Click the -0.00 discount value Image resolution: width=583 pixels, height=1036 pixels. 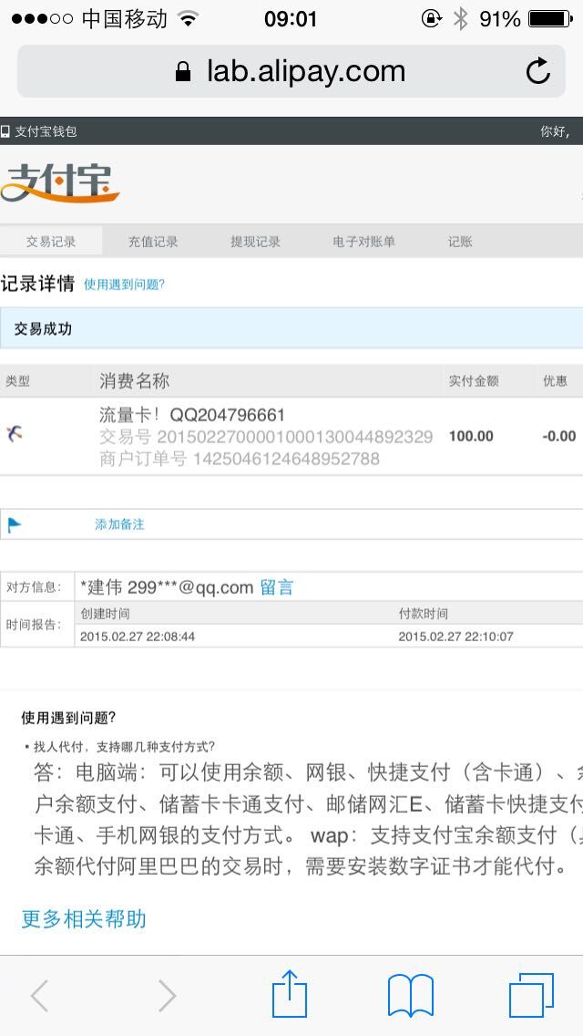pyautogui.click(x=558, y=436)
